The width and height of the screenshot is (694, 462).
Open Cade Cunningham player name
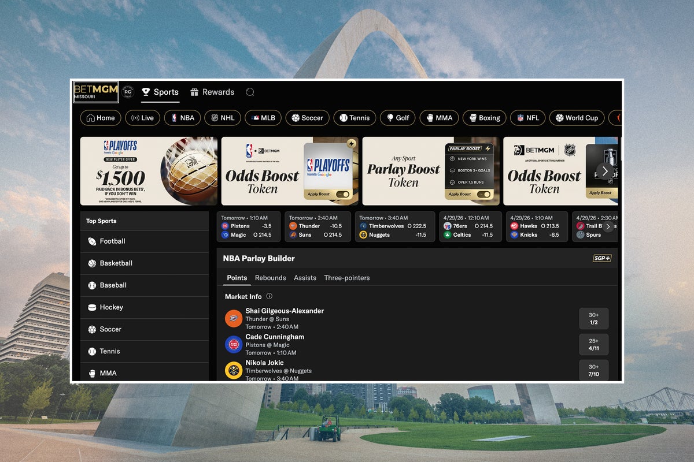(275, 337)
